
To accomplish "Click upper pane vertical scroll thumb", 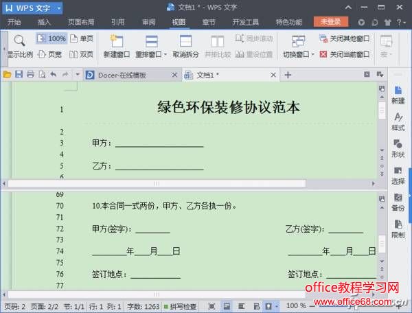I will (382, 110).
